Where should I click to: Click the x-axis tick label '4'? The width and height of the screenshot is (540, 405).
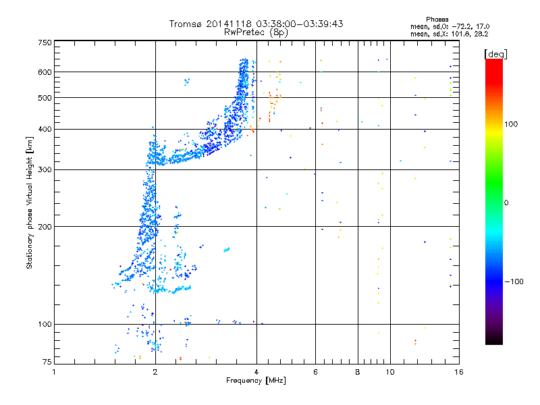click(256, 372)
